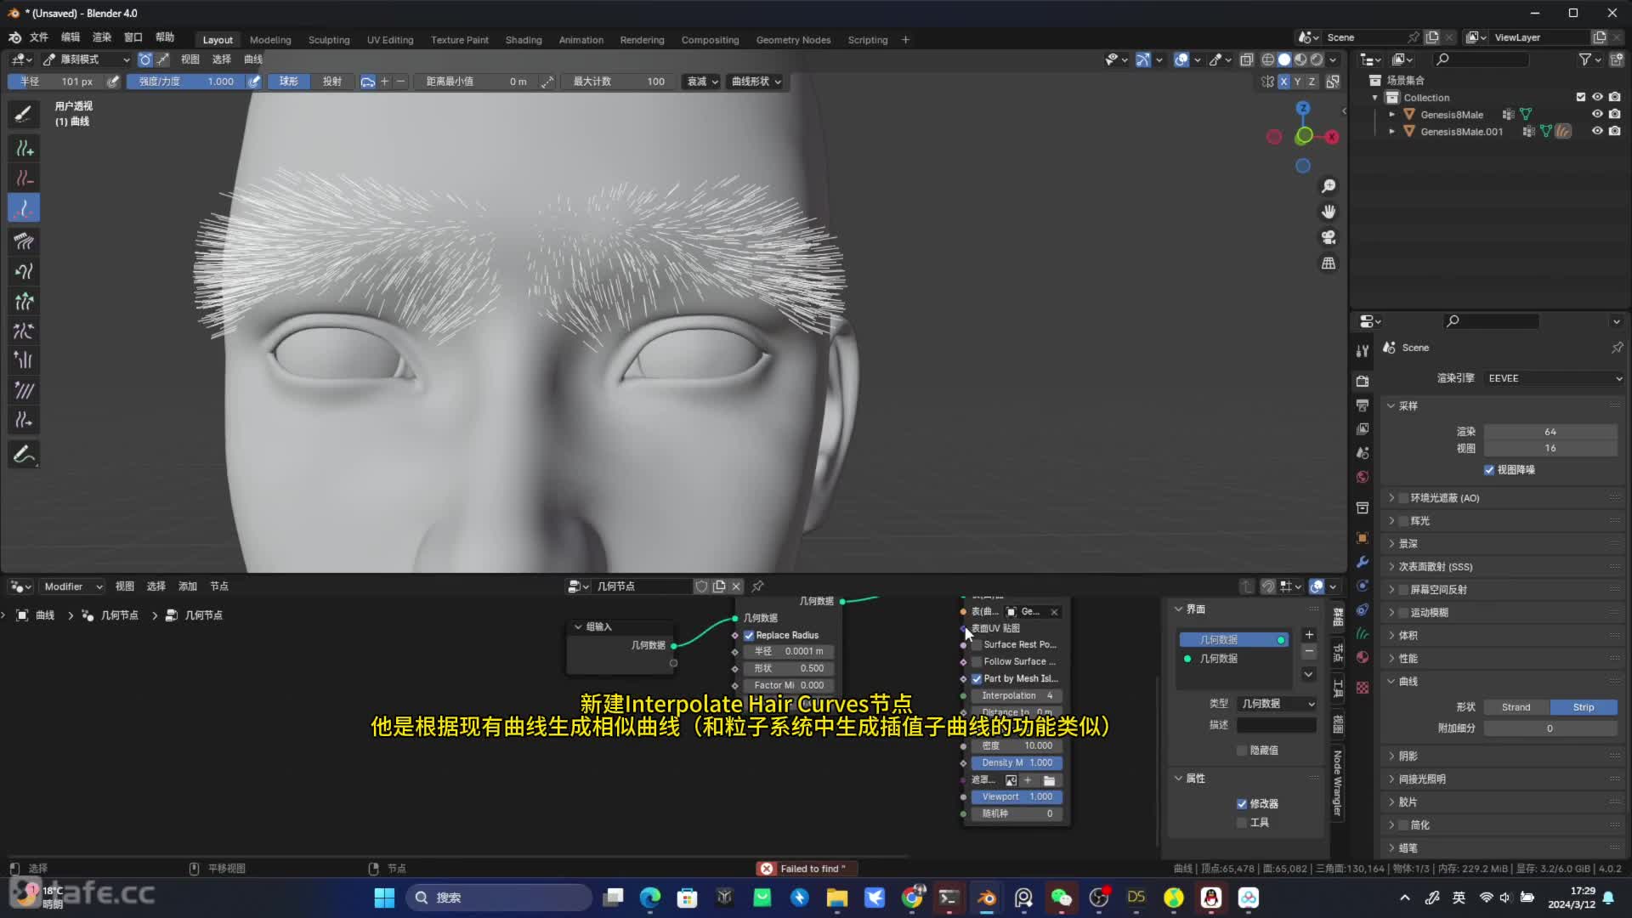Open Blender from the Windows taskbar
This screenshot has width=1632, height=918.
coord(986,898)
